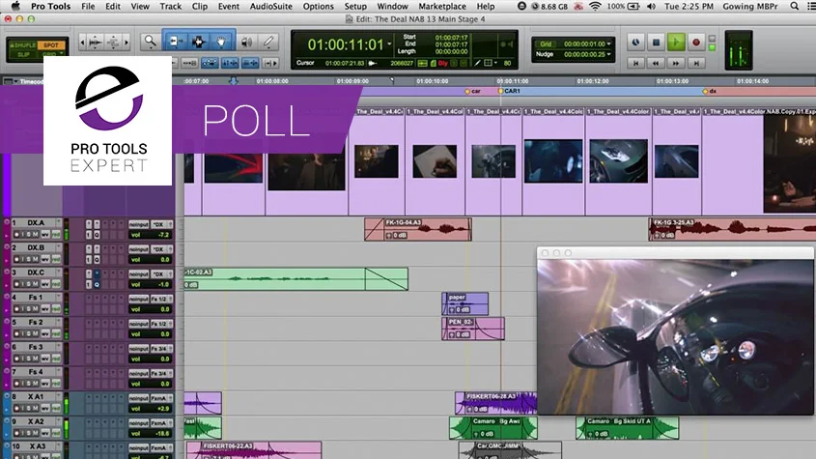The width and height of the screenshot is (816, 459).
Task: Stop playback with Stop button
Action: (x=656, y=43)
